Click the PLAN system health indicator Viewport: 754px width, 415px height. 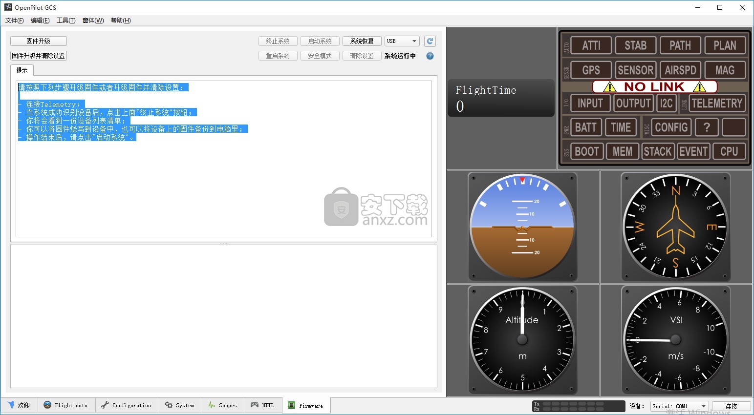point(725,45)
